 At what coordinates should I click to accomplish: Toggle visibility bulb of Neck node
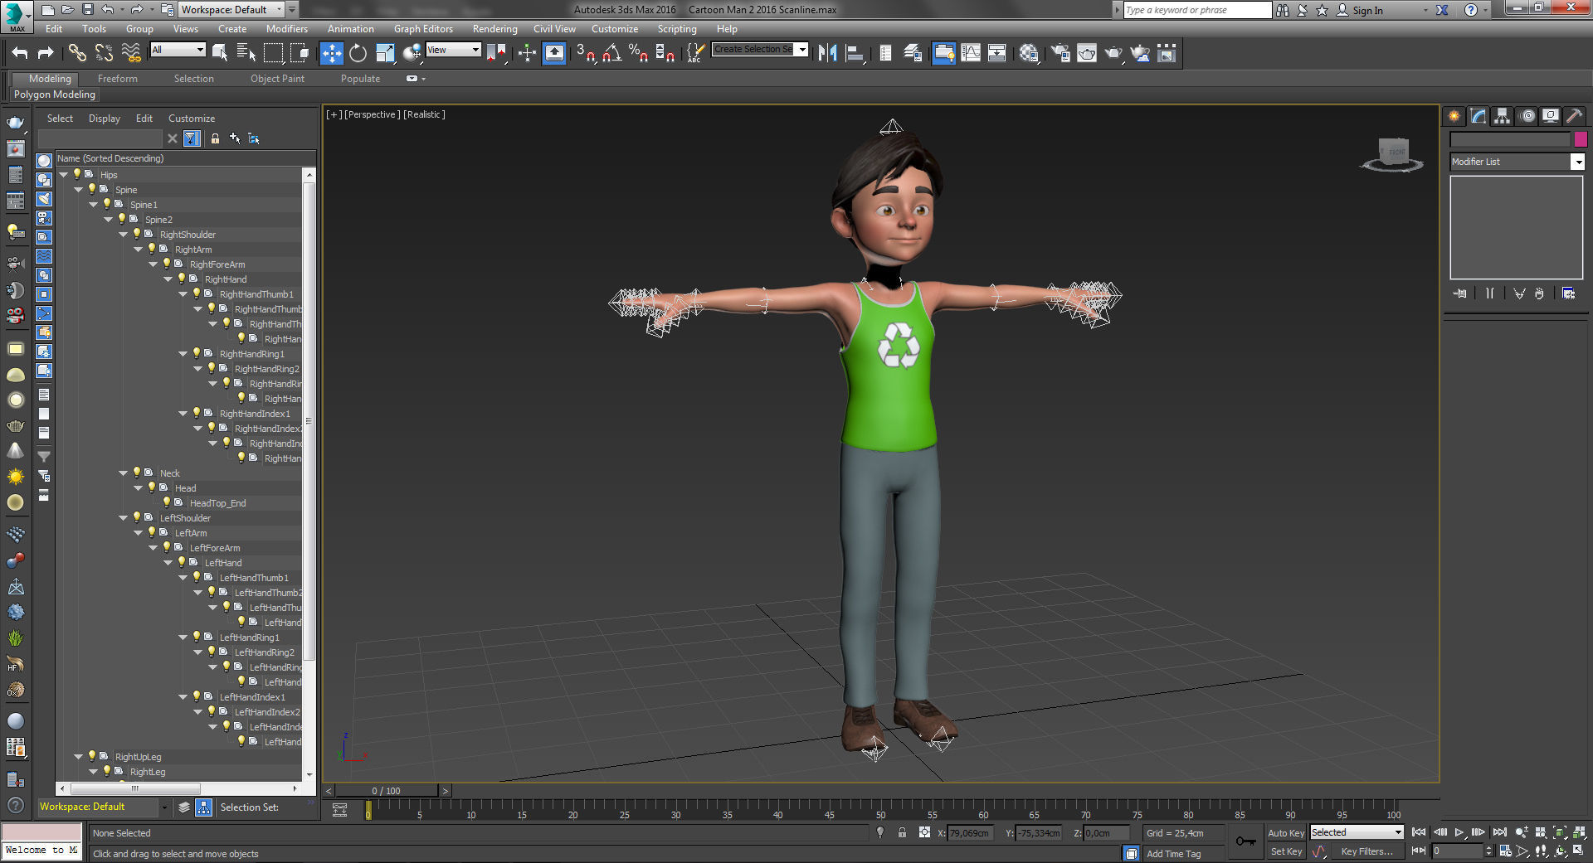pyautogui.click(x=137, y=473)
